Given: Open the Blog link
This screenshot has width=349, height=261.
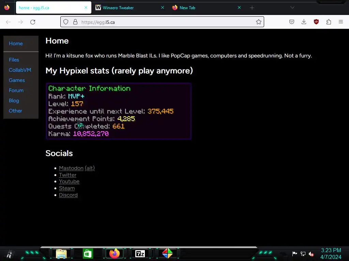Looking at the screenshot, I should (x=14, y=101).
